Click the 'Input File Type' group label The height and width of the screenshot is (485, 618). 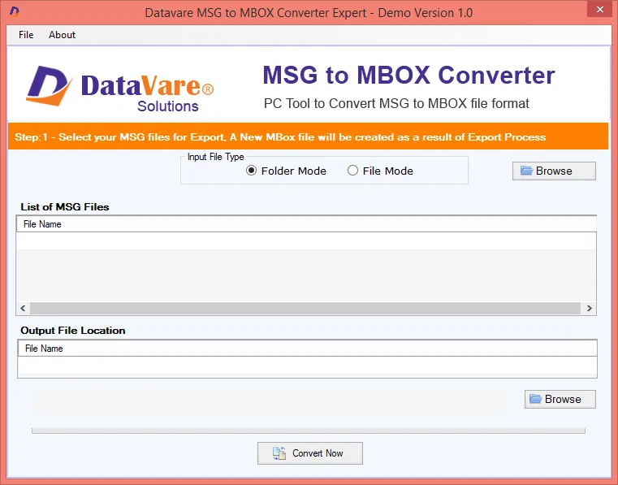215,157
